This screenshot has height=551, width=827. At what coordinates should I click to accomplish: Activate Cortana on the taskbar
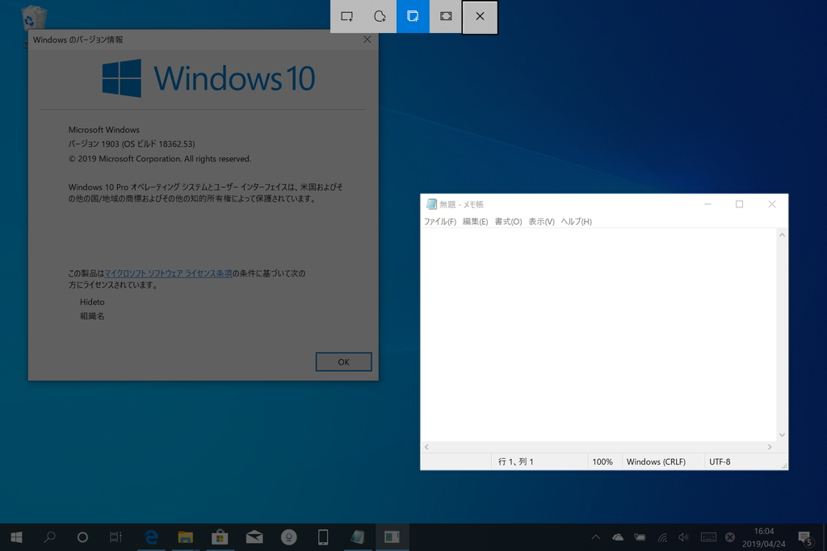point(81,536)
